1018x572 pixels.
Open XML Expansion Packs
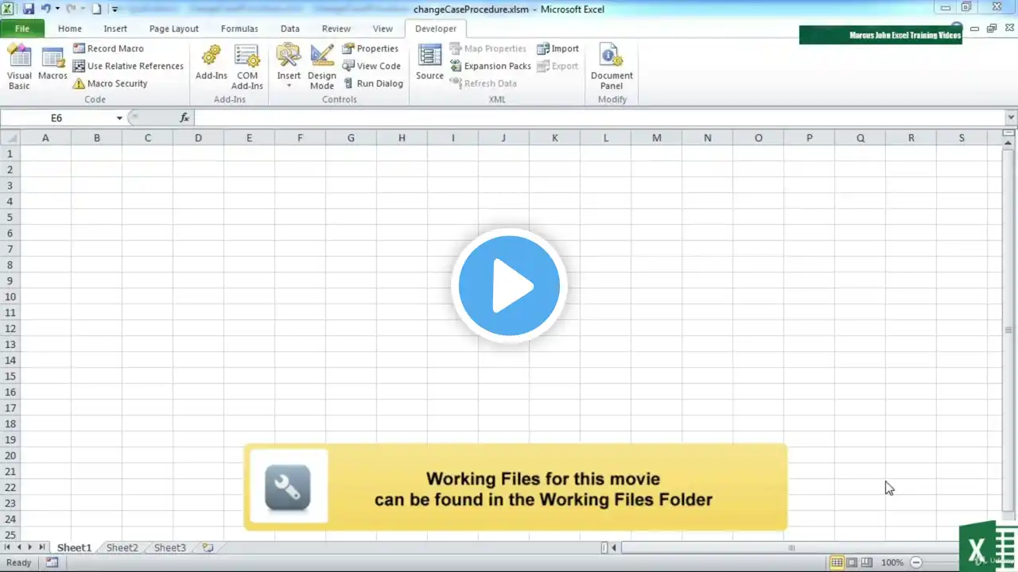coord(490,66)
